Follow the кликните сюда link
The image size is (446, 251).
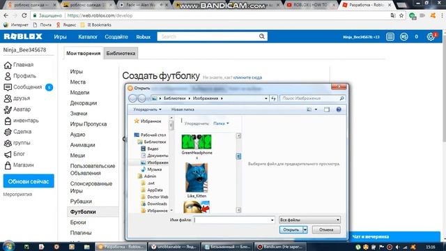(247, 77)
